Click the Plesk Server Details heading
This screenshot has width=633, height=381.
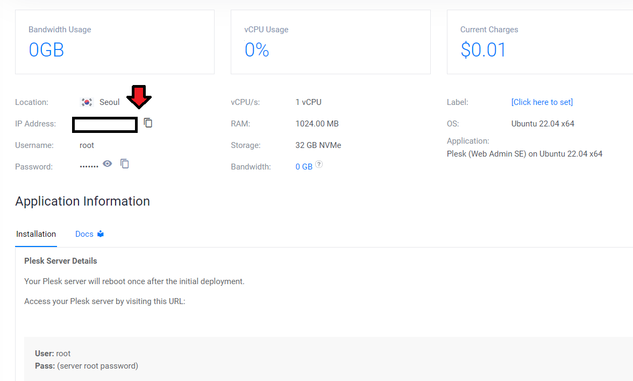[61, 261]
